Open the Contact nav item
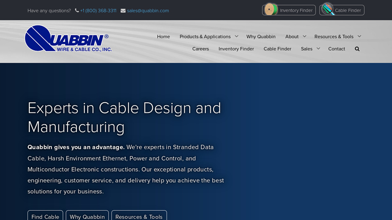This screenshot has height=220, width=392. pyautogui.click(x=337, y=49)
